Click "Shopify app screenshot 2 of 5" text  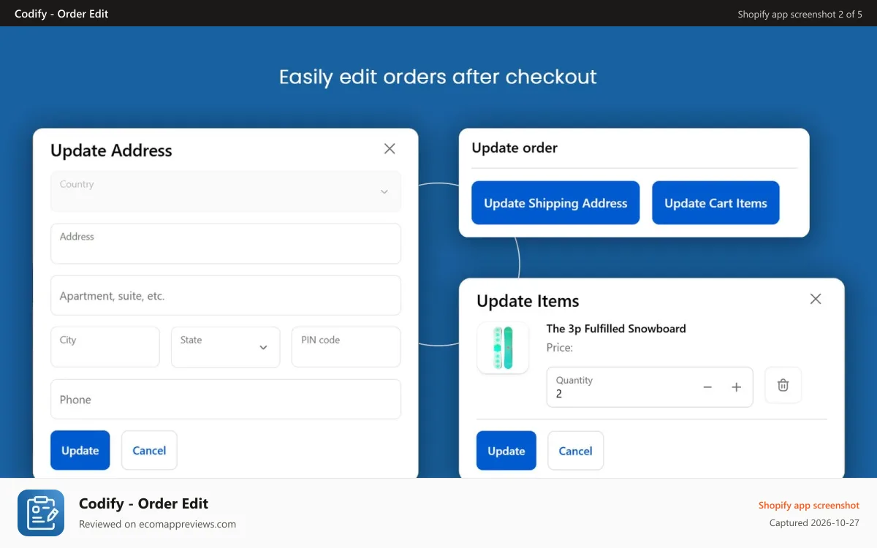pos(800,14)
